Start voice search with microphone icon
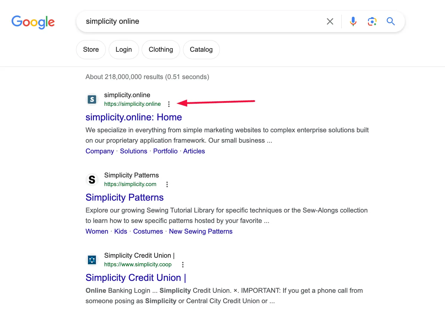 (x=353, y=21)
